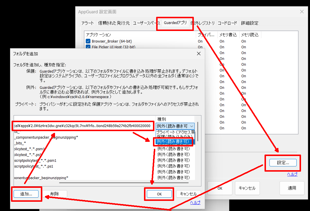
Task: Open the 種別 combo box arrow
Action: [192, 126]
